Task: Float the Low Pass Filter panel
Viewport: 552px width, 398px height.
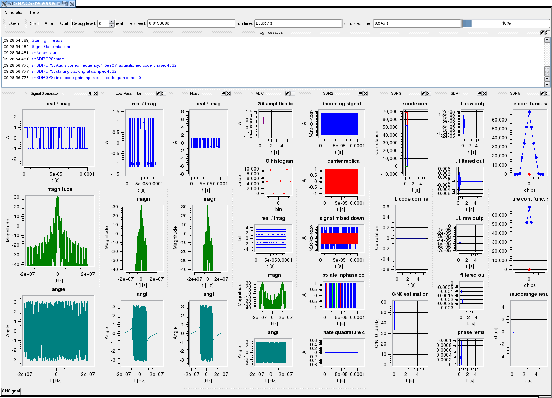Action: pos(158,94)
